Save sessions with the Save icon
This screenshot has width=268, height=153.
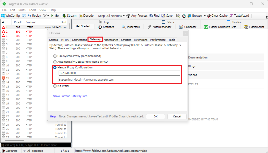tap(167, 16)
